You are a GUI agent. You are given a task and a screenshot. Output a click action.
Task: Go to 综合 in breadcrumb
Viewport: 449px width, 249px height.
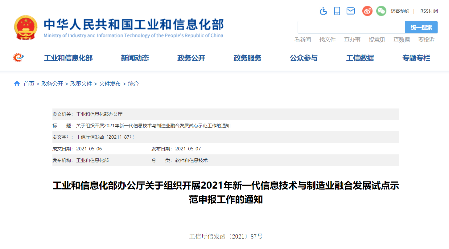(133, 84)
